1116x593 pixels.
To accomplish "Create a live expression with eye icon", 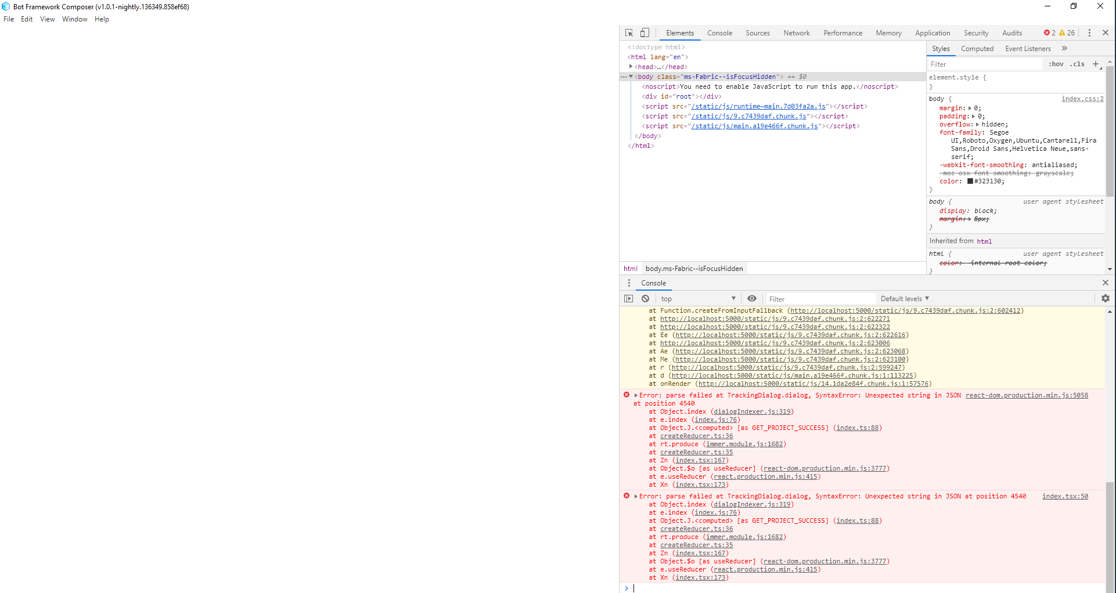I will pos(751,298).
